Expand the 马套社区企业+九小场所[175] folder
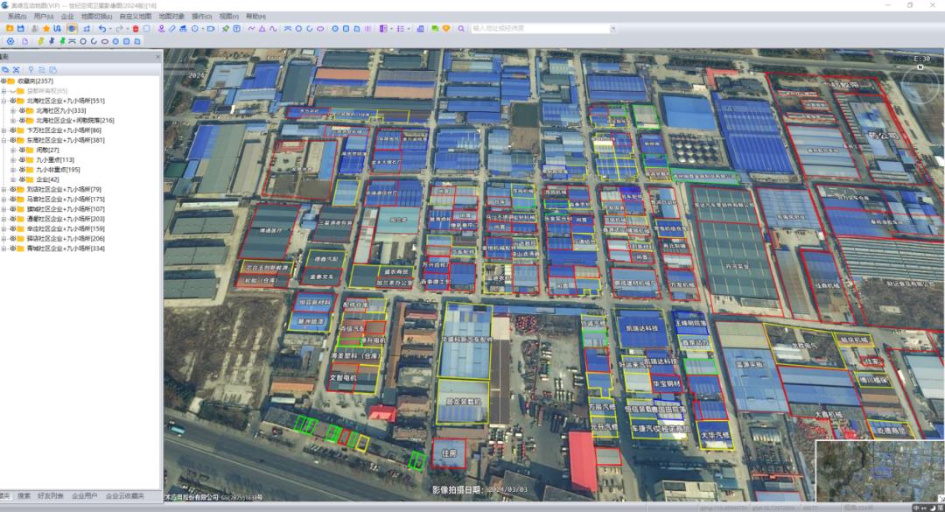 (x=4, y=200)
